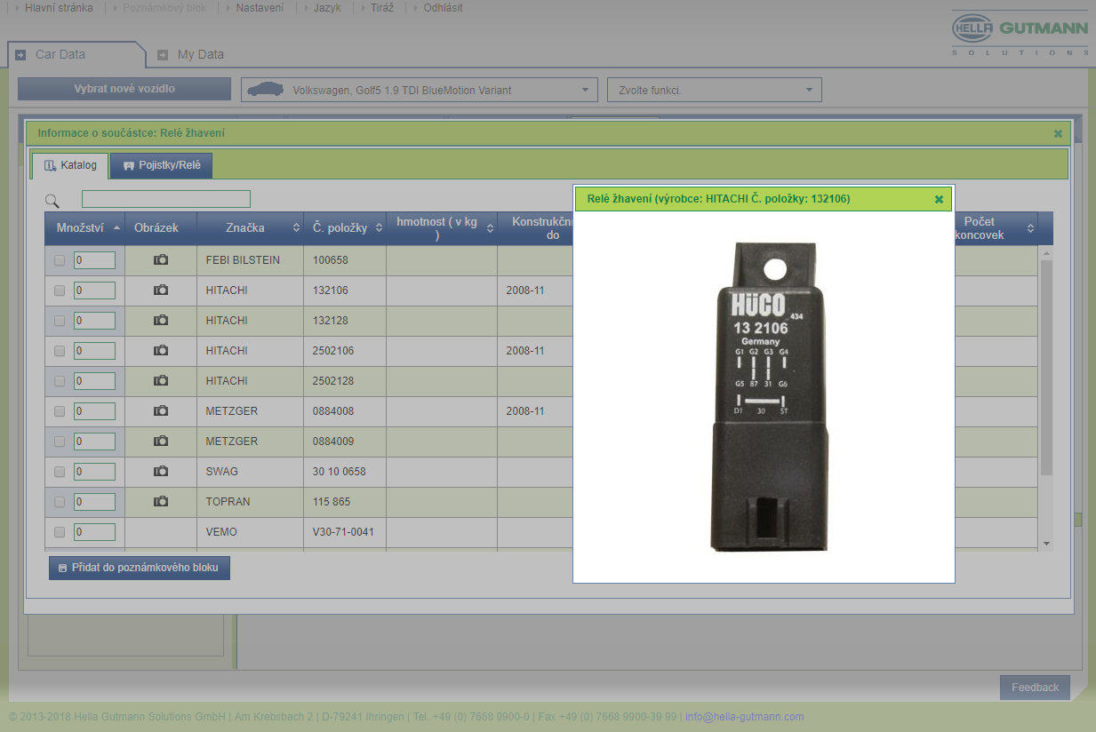Tick checkbox for METZGER 0884009

(x=60, y=442)
